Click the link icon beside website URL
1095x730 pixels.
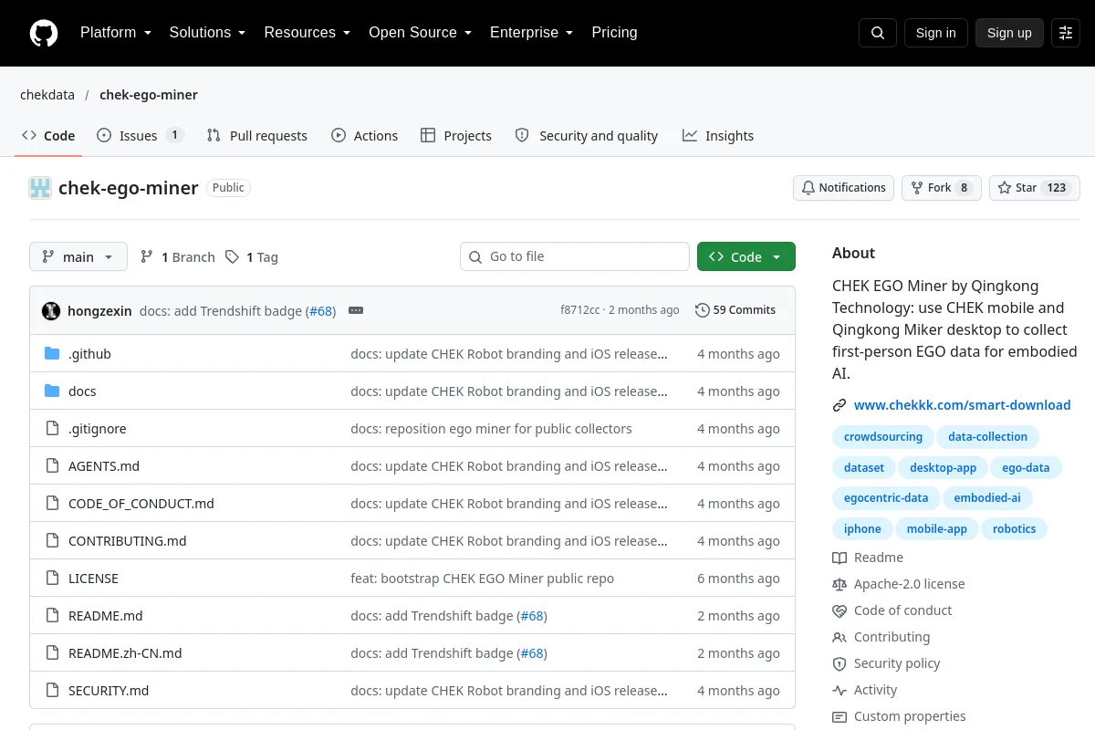(839, 405)
